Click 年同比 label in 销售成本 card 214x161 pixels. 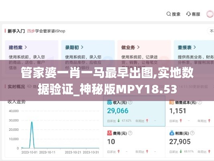click(202, 121)
